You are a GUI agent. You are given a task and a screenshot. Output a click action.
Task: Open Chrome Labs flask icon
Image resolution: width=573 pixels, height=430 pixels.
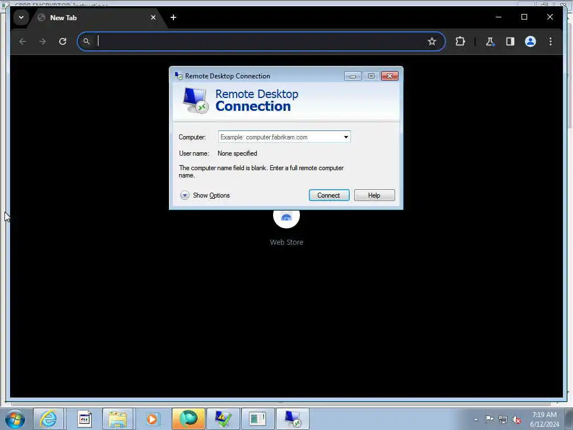pyautogui.click(x=490, y=41)
